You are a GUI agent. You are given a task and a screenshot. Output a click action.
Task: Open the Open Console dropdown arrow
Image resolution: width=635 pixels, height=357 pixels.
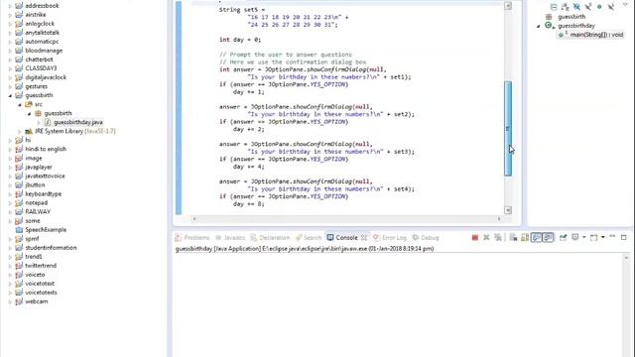[x=603, y=238]
